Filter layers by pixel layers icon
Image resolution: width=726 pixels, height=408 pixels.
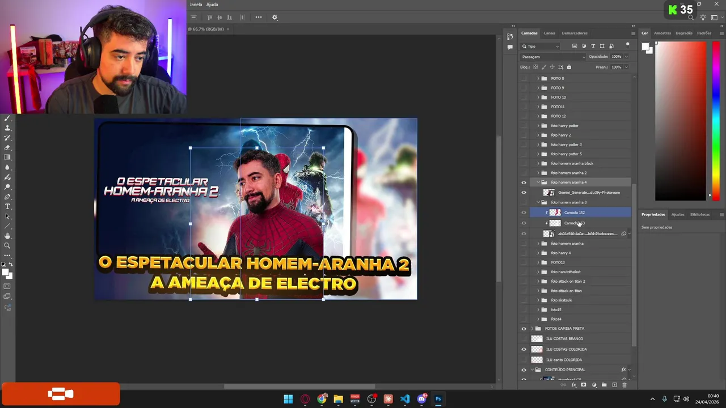575,46
